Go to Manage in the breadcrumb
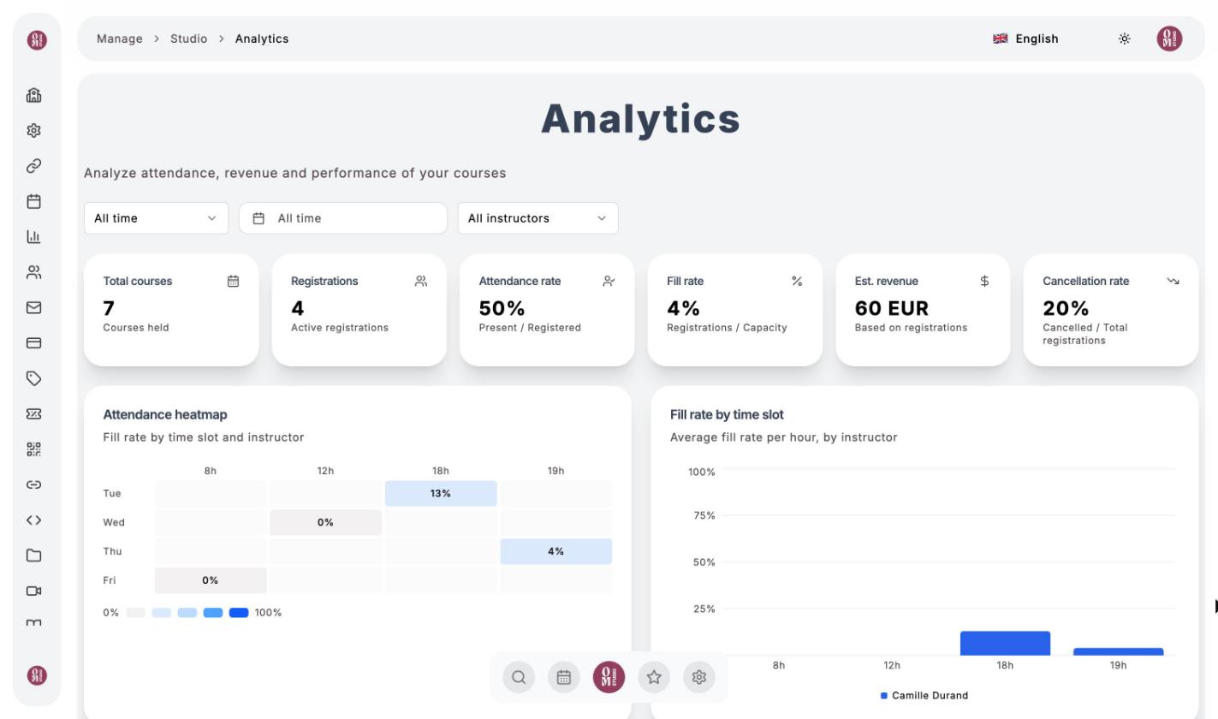This screenshot has height=719, width=1218. pos(120,39)
